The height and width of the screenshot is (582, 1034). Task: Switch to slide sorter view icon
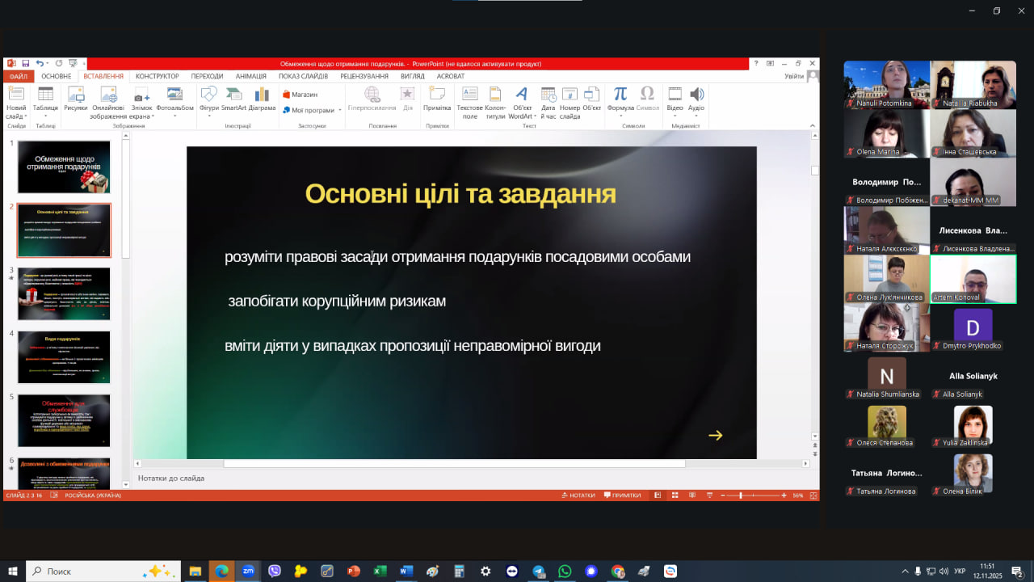point(674,496)
